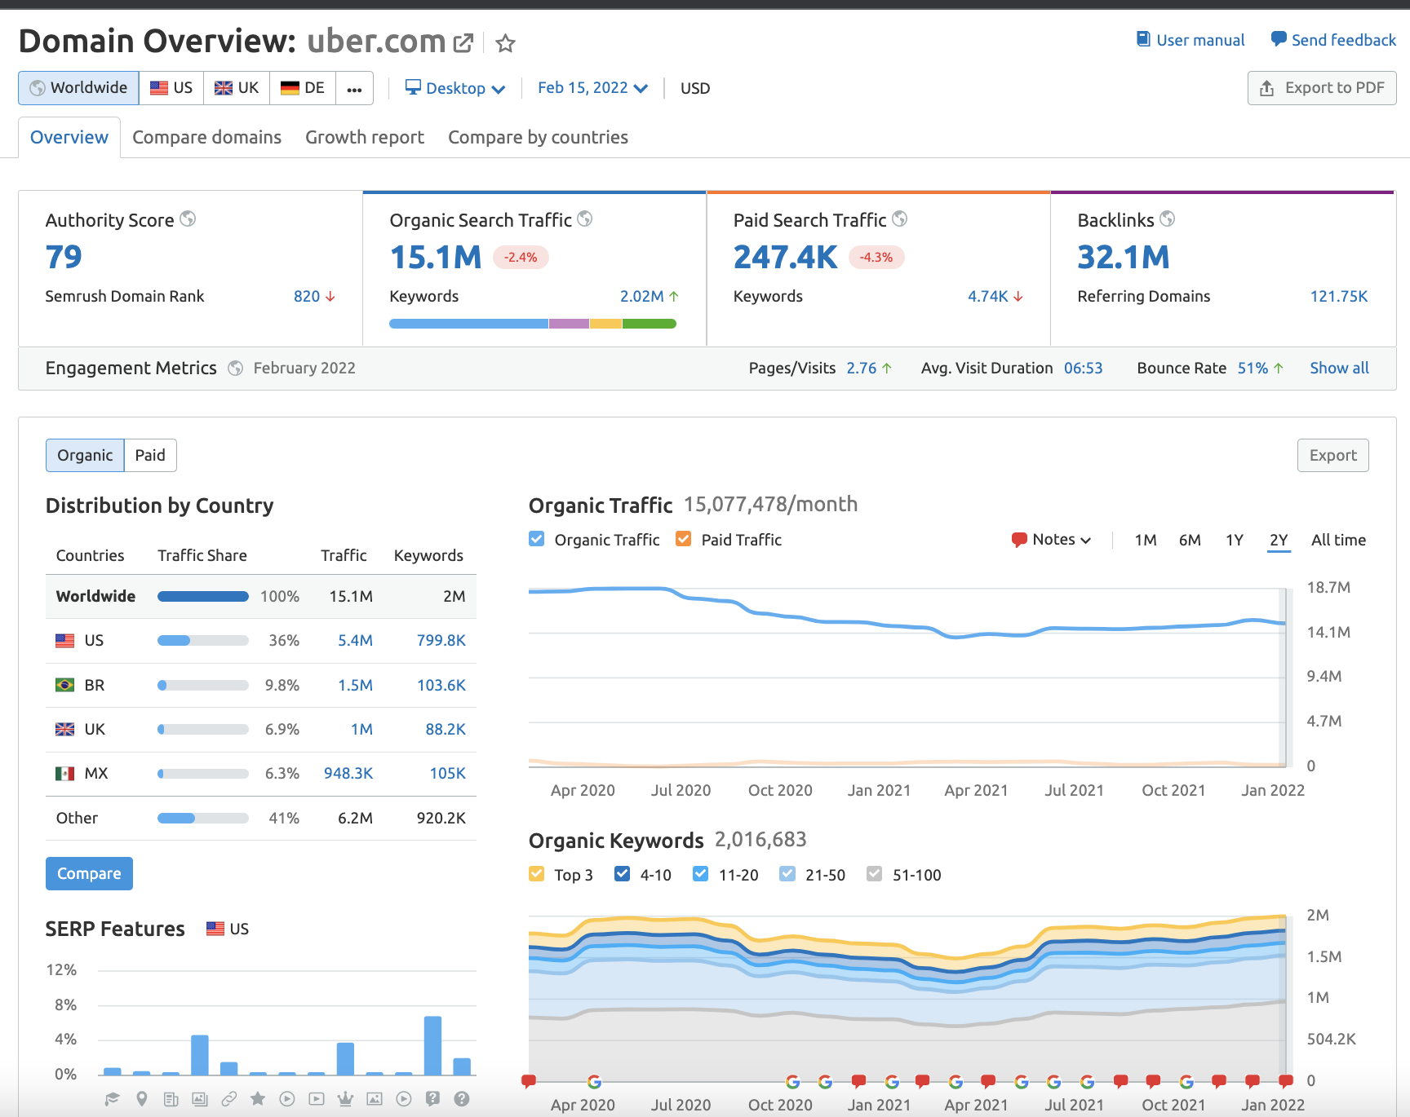Click the globe icon beside Authority Score
Image resolution: width=1410 pixels, height=1117 pixels.
point(188,219)
